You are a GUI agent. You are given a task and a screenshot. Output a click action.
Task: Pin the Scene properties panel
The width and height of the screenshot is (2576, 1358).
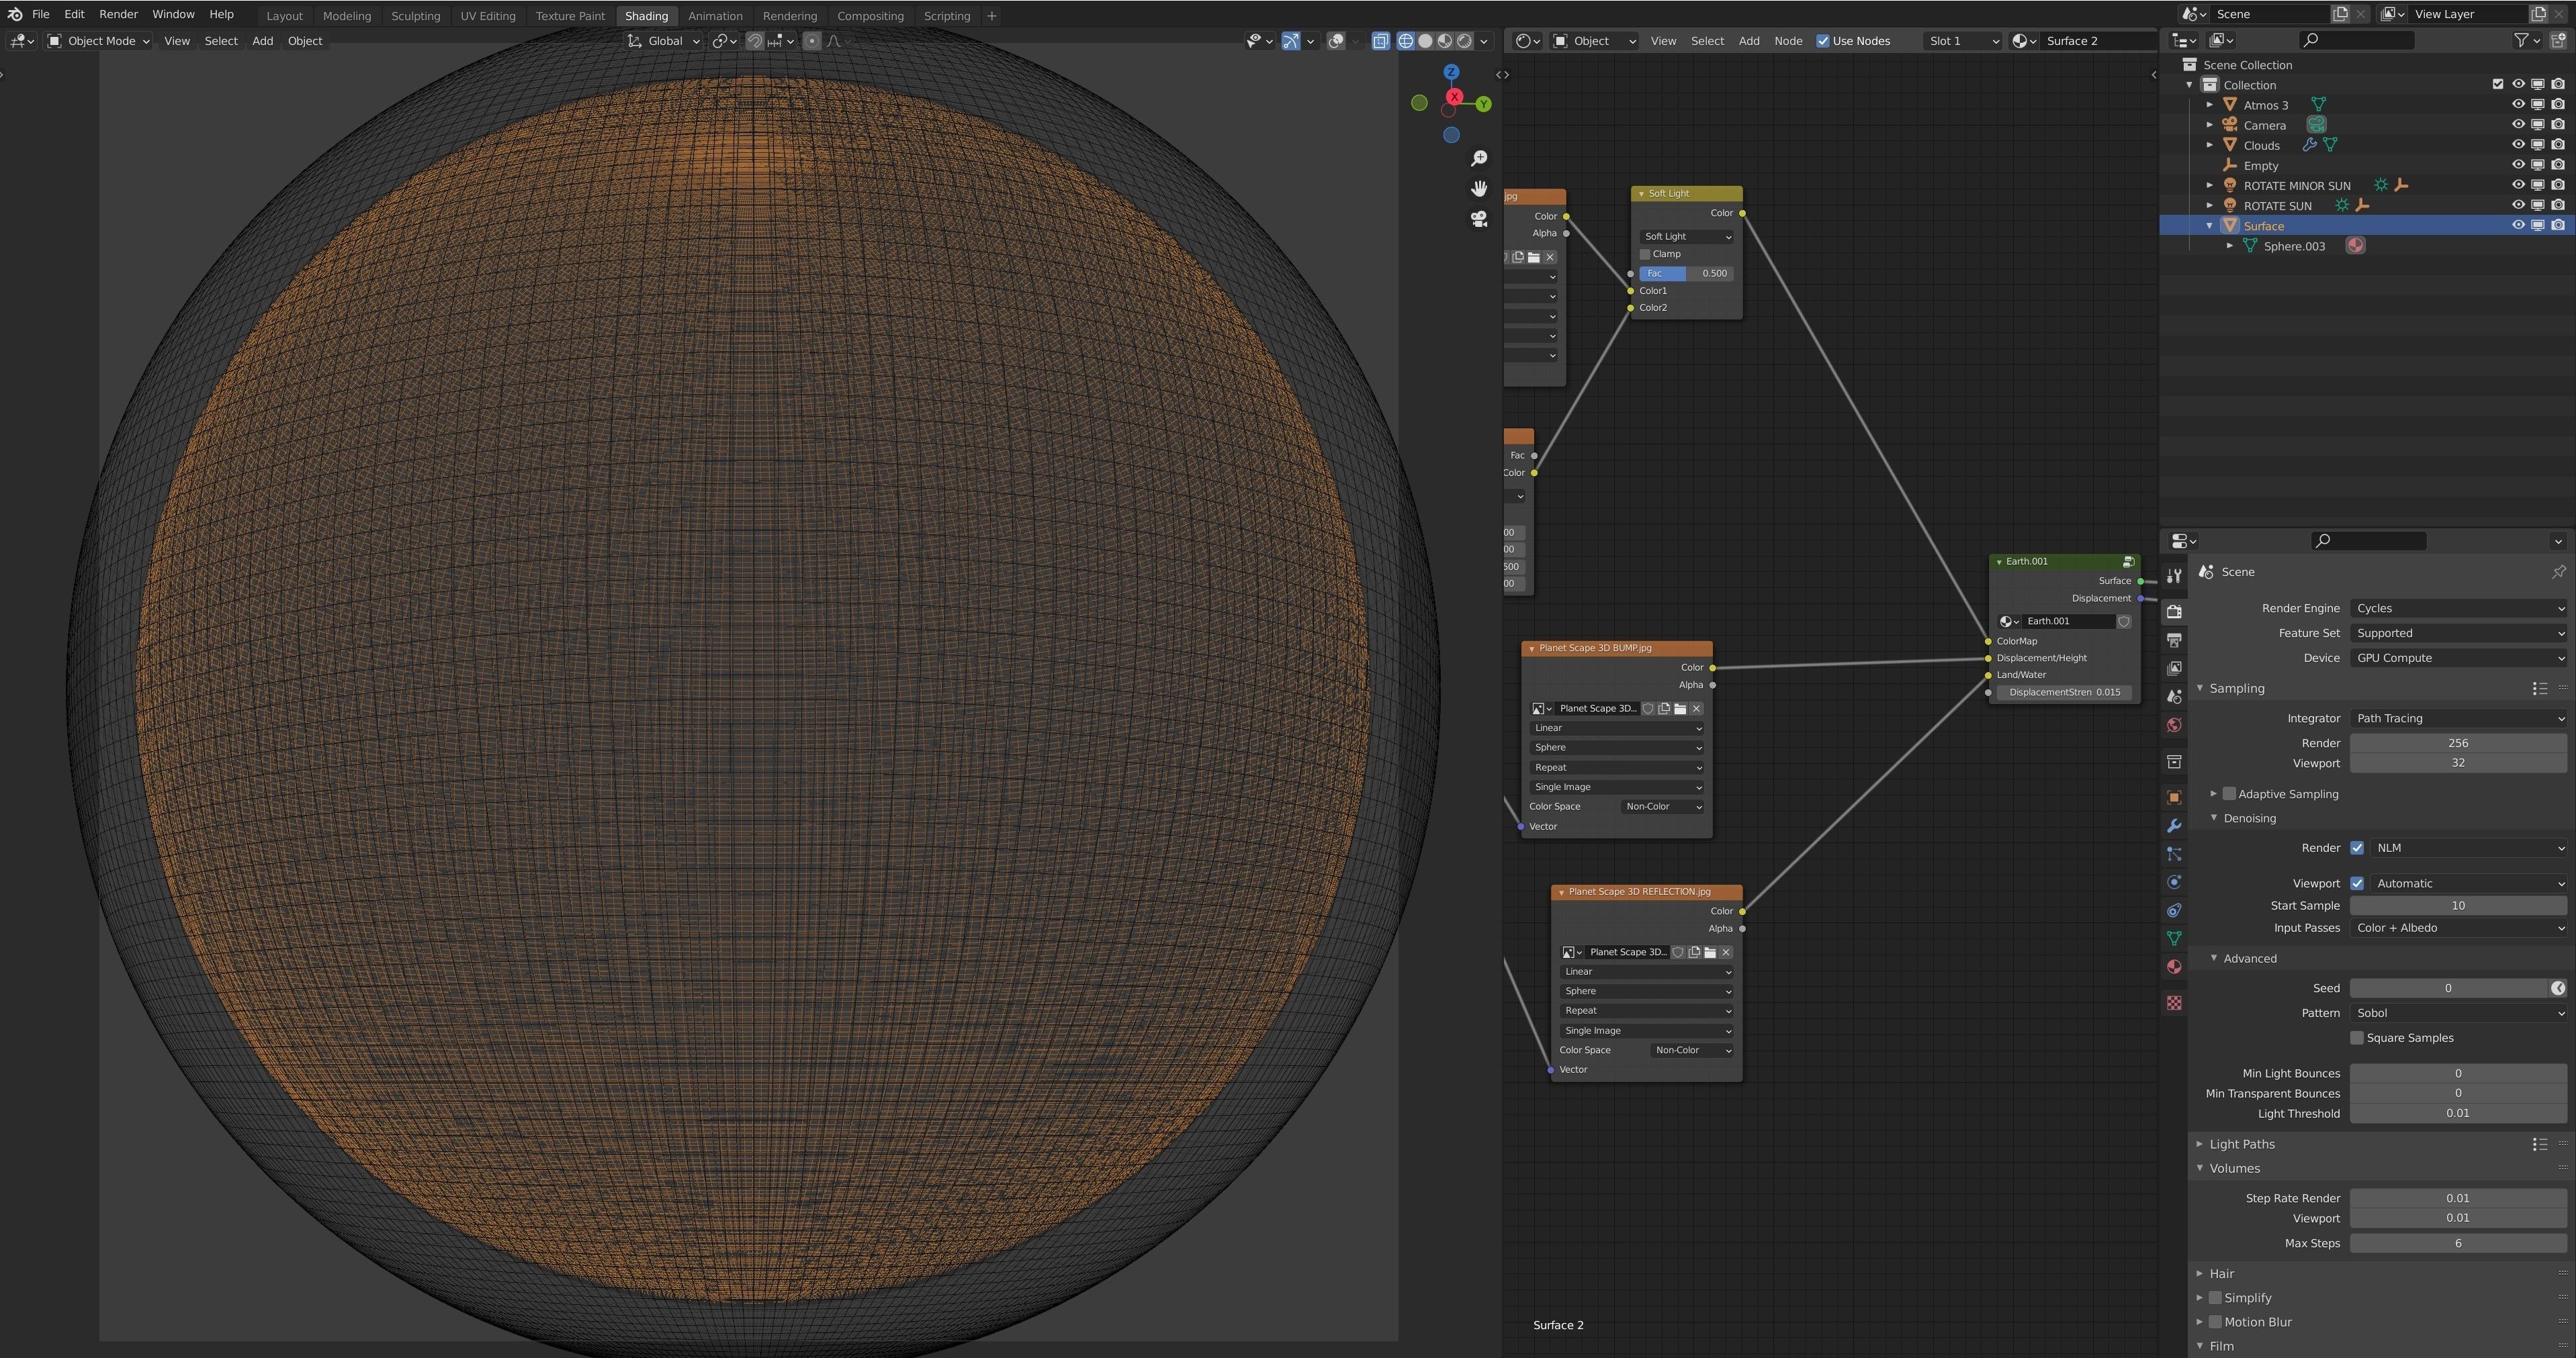point(2558,571)
